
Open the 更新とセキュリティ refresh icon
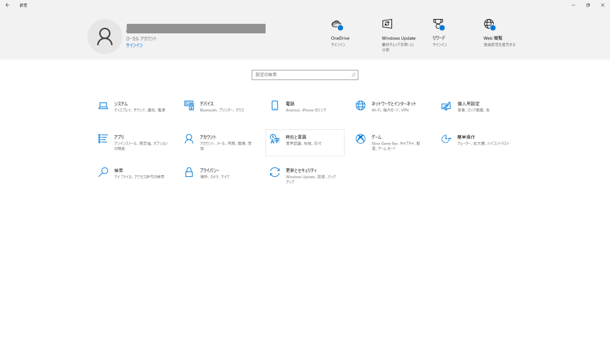(275, 172)
